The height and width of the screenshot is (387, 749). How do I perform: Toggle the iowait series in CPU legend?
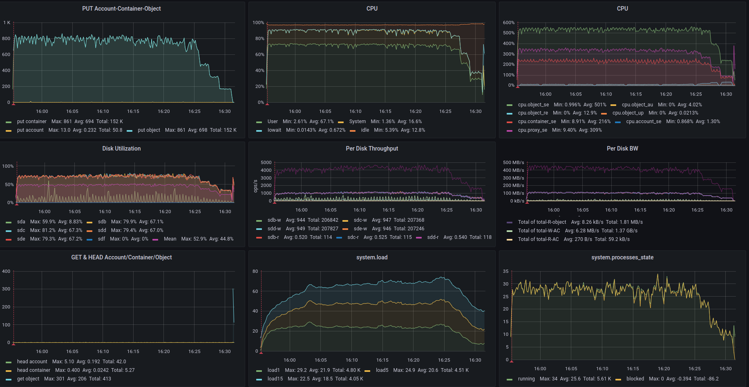pyautogui.click(x=274, y=130)
